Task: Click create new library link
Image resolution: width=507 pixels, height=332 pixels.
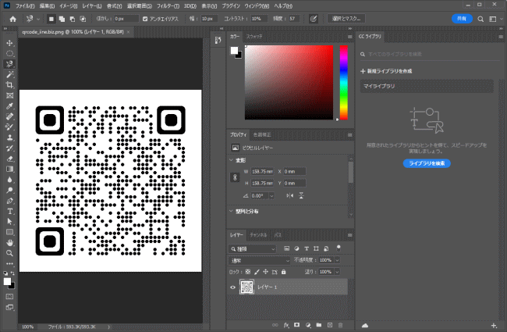Action: tap(386, 71)
